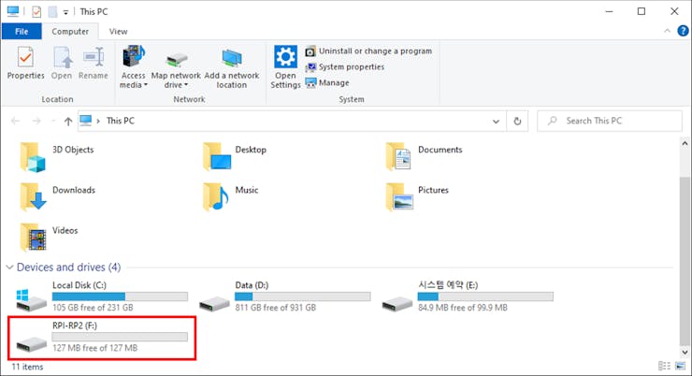Image resolution: width=692 pixels, height=376 pixels.
Task: Click RPI-RP2 (F:) usage bar
Action: [120, 337]
